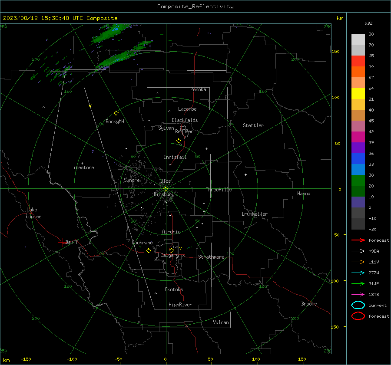Click the Limestone label on map
Viewport: 391px width, 365px height.
pyautogui.click(x=82, y=168)
